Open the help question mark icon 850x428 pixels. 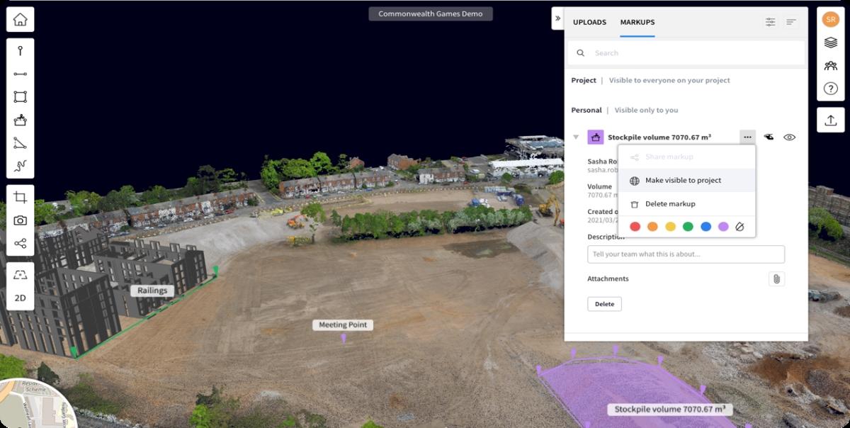coord(830,89)
